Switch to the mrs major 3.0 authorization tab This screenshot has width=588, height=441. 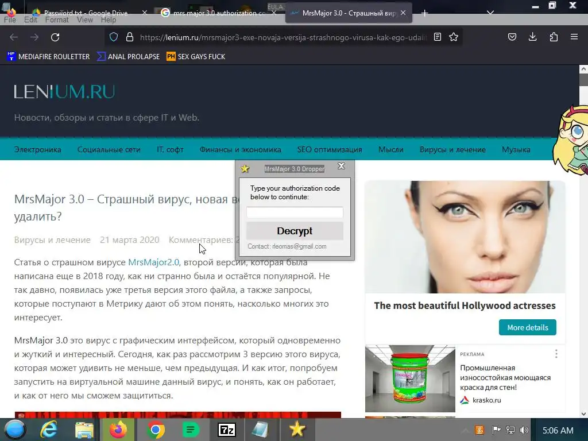pos(219,13)
